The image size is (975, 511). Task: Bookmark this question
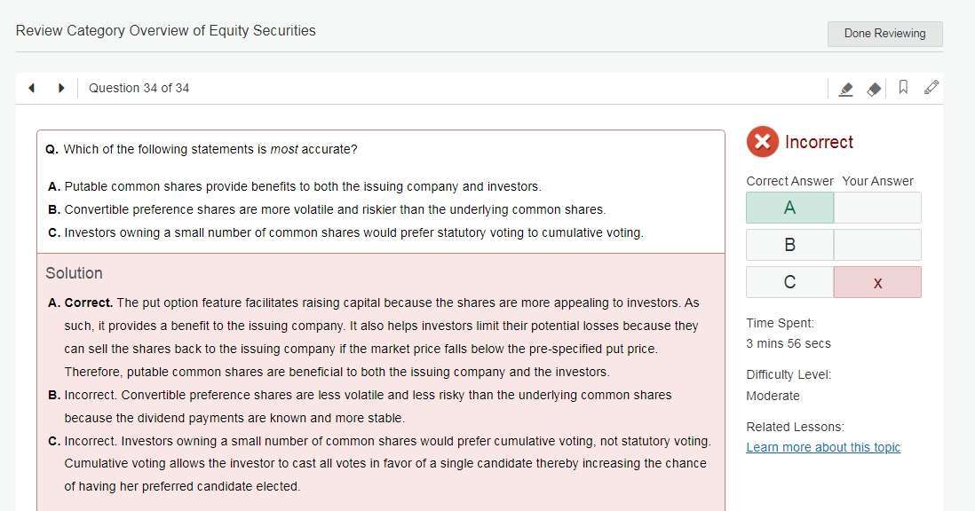[903, 88]
